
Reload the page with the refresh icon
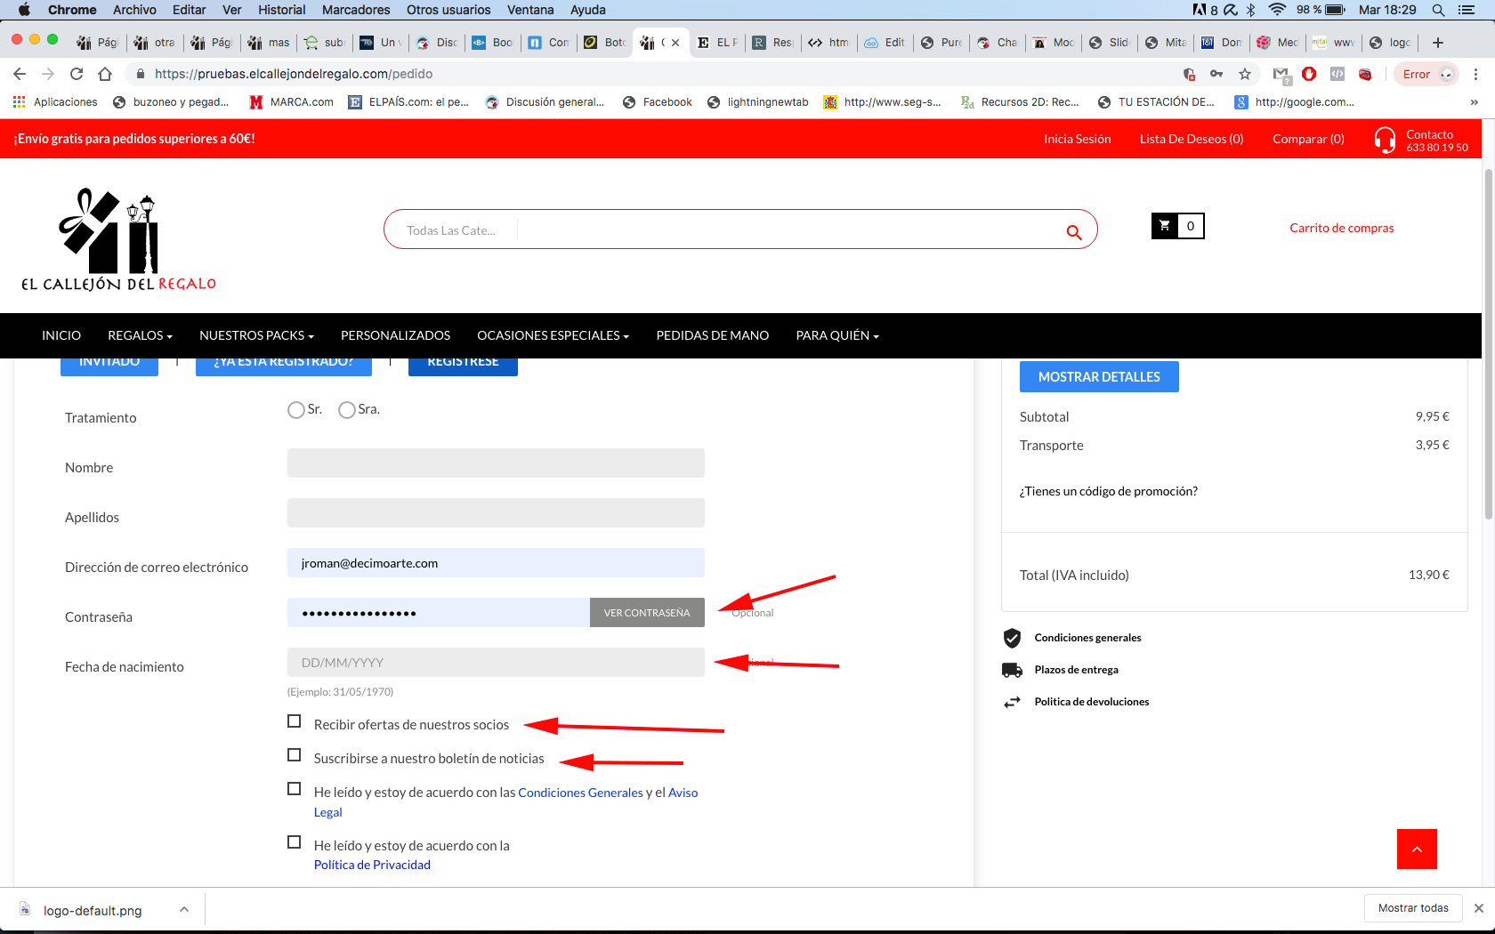click(x=77, y=74)
